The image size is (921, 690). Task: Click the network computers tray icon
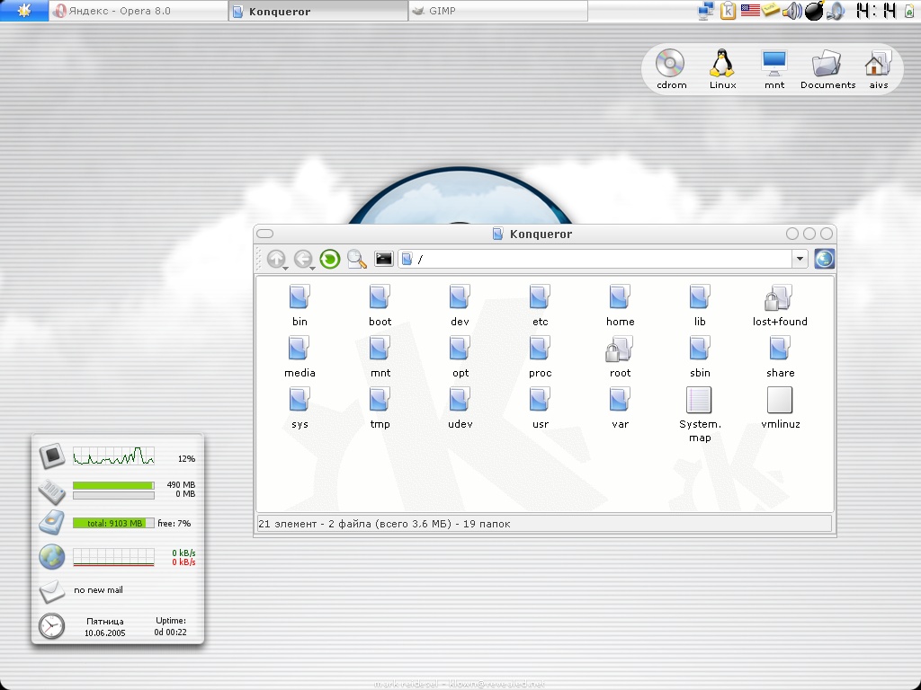coord(705,11)
